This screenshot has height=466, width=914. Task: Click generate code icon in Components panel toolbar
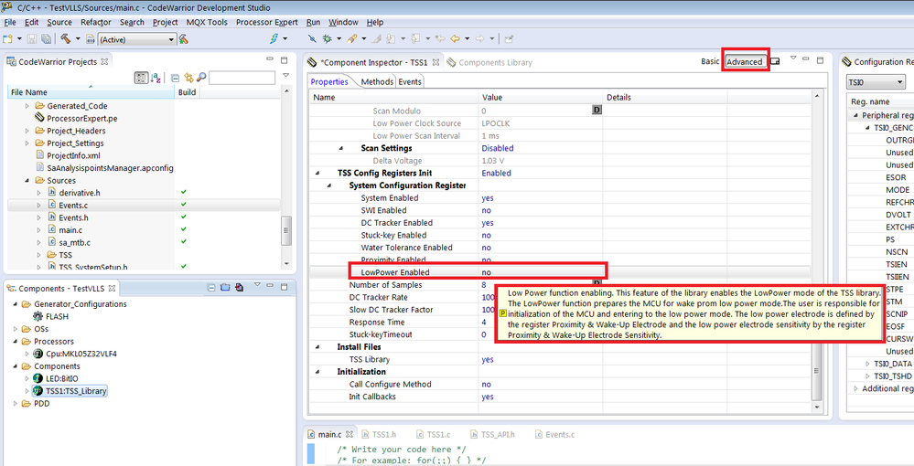(239, 288)
